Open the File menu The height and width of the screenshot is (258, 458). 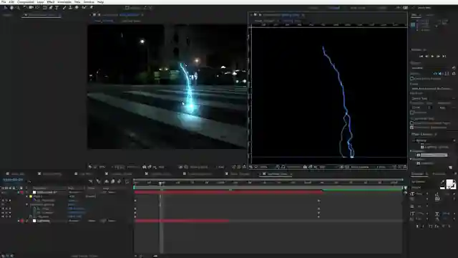tap(4, 1)
